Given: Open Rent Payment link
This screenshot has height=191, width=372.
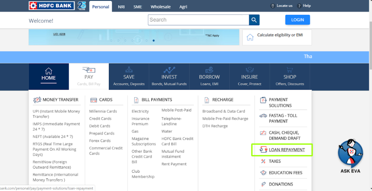Looking at the screenshot, I should click(x=174, y=164).
